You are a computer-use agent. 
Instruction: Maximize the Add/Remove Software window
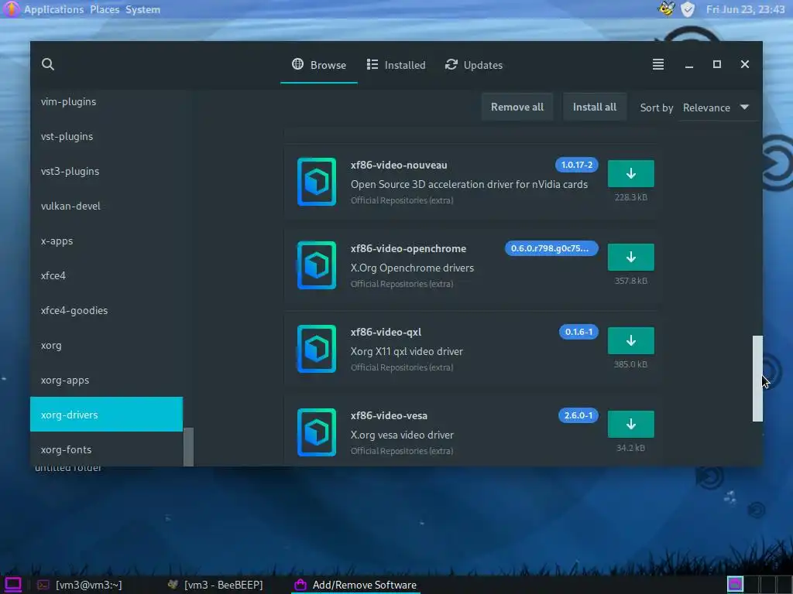pyautogui.click(x=716, y=64)
